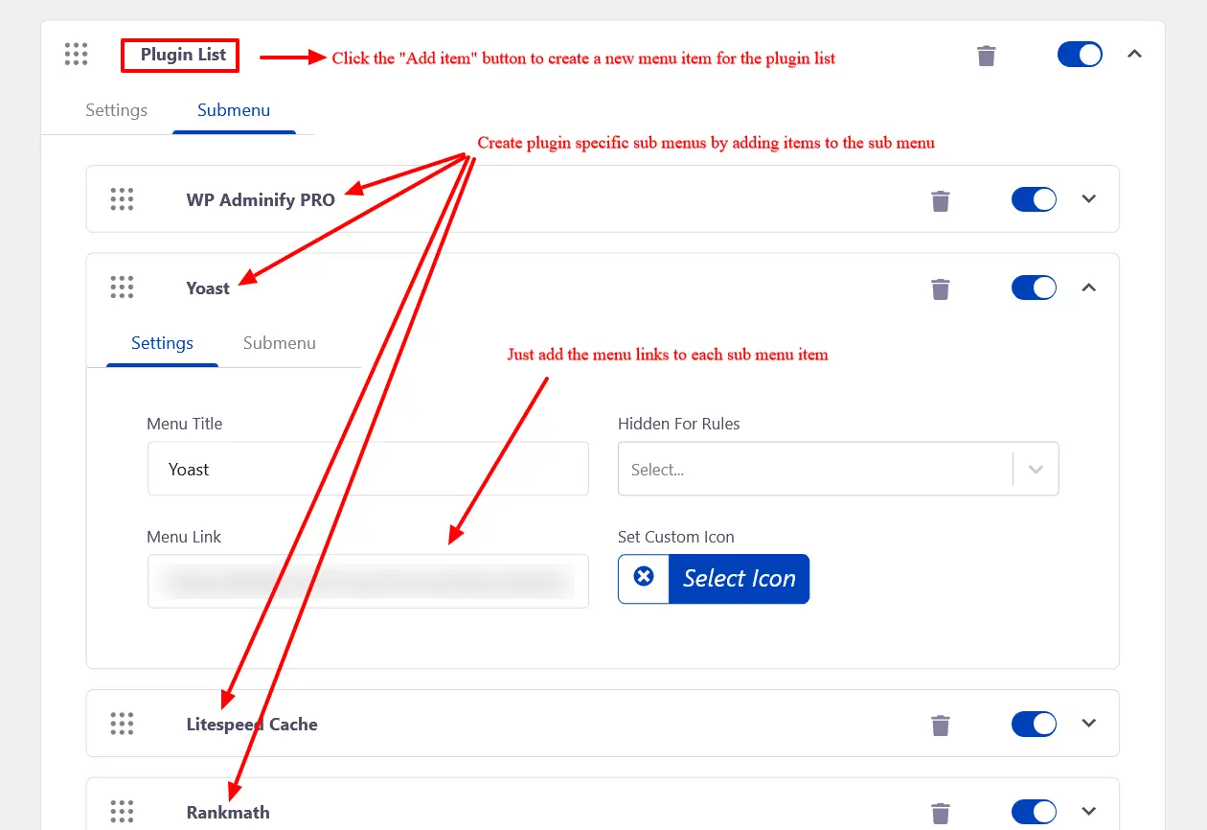Screen dimensions: 1207x830
Task: Click the Litespeed Cache title
Action: click(x=252, y=725)
